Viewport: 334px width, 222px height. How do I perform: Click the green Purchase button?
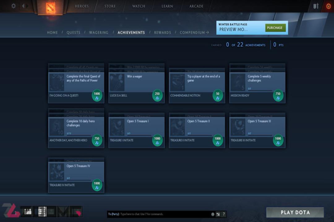275,28
